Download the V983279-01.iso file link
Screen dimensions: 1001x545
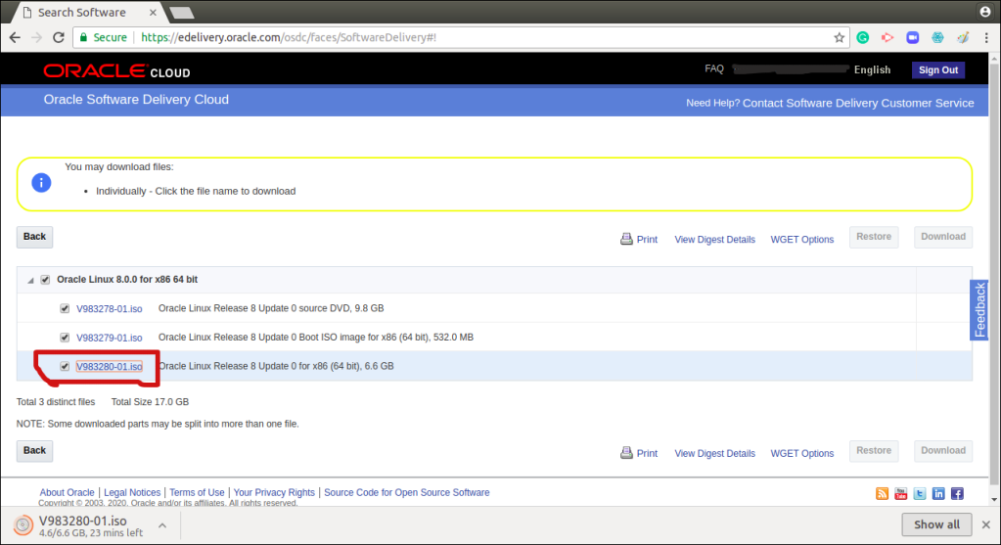tap(110, 338)
